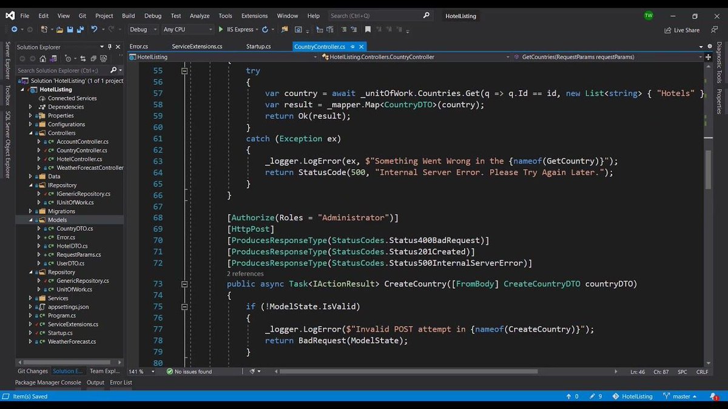Open the Extensions menu

(254, 16)
